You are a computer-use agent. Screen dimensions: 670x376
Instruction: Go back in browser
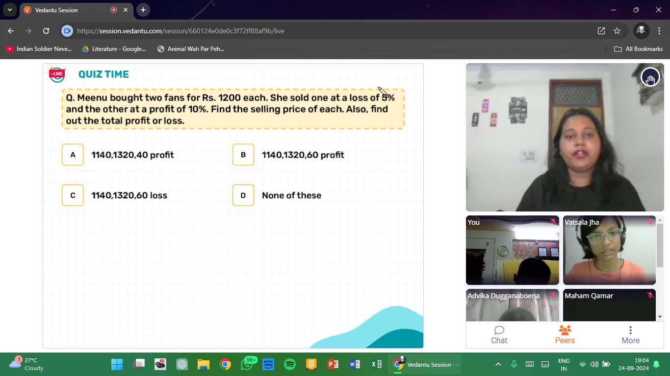[x=11, y=31]
